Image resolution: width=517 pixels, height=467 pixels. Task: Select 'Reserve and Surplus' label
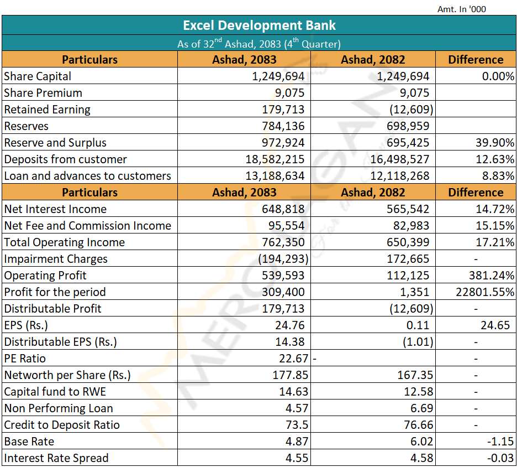(x=55, y=143)
